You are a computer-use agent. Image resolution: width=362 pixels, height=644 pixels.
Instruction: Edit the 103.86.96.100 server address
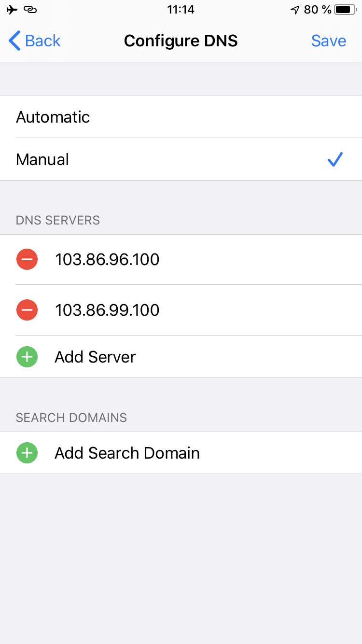107,260
